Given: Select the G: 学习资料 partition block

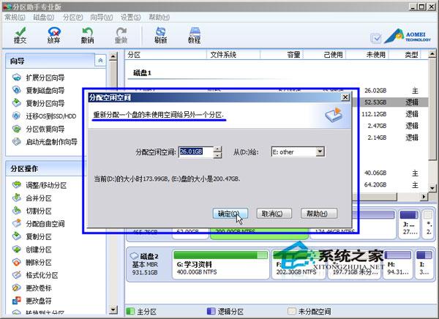Looking at the screenshot, I should coord(221,265).
